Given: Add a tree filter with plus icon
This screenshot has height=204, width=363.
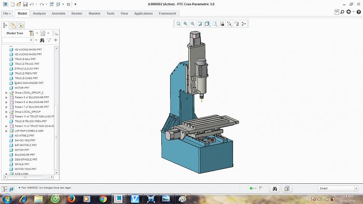Looking at the screenshot, I should 55,40.
